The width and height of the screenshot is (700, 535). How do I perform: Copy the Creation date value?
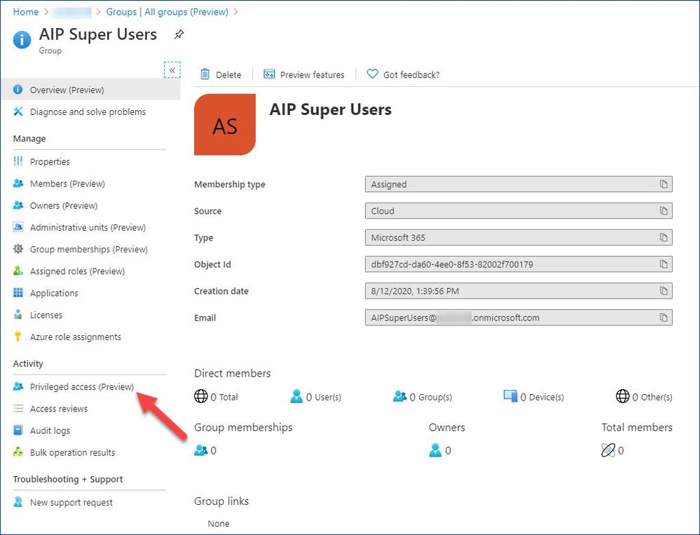(664, 291)
